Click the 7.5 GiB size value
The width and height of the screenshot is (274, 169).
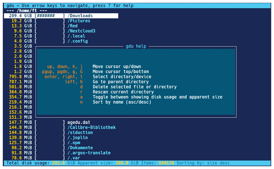(23, 36)
